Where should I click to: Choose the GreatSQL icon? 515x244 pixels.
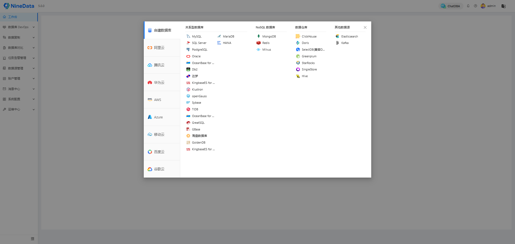[x=188, y=123]
